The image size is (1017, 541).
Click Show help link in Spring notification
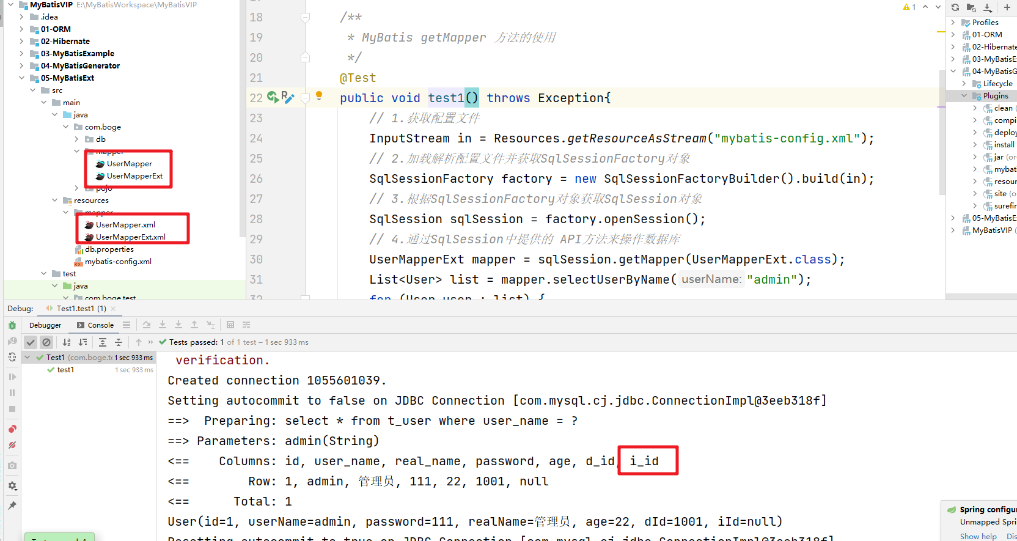tap(978, 536)
